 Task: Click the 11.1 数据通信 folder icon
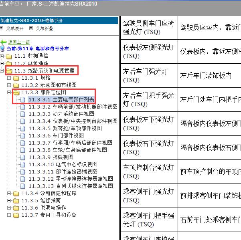point(9,56)
